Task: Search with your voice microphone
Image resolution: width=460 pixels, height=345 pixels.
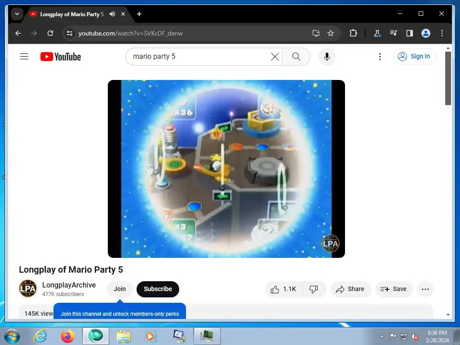Action: point(327,56)
